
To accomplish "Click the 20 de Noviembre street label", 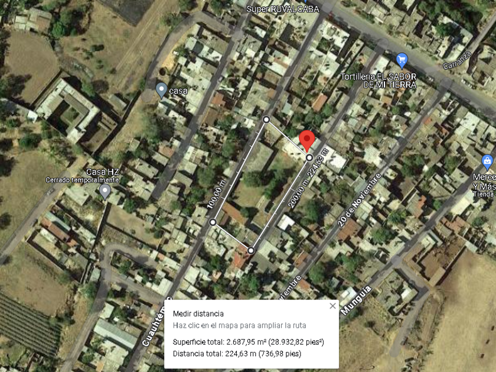I will tap(360, 200).
